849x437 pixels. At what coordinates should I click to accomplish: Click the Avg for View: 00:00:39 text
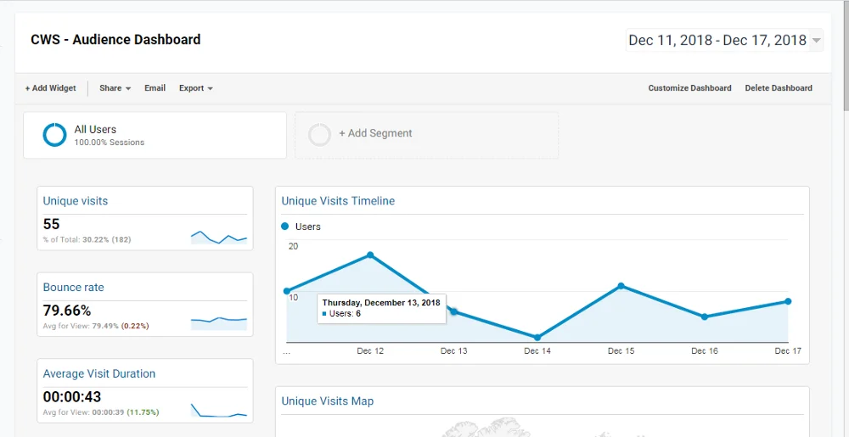point(83,412)
